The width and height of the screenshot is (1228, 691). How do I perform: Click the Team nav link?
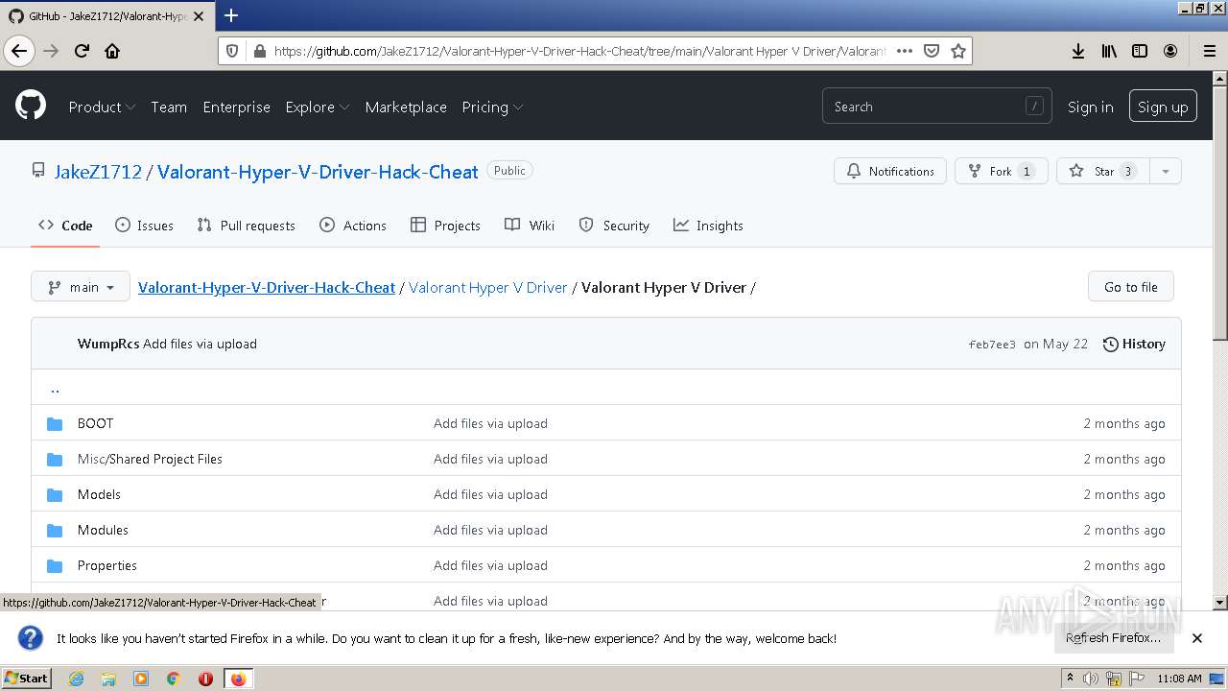(169, 107)
